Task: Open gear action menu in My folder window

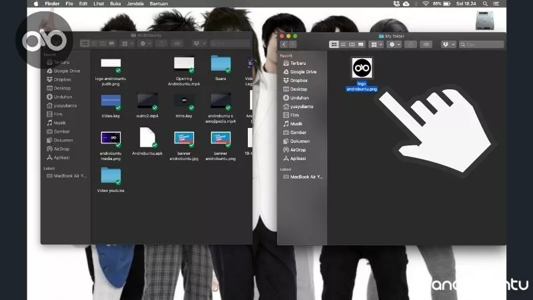Action: click(x=394, y=45)
